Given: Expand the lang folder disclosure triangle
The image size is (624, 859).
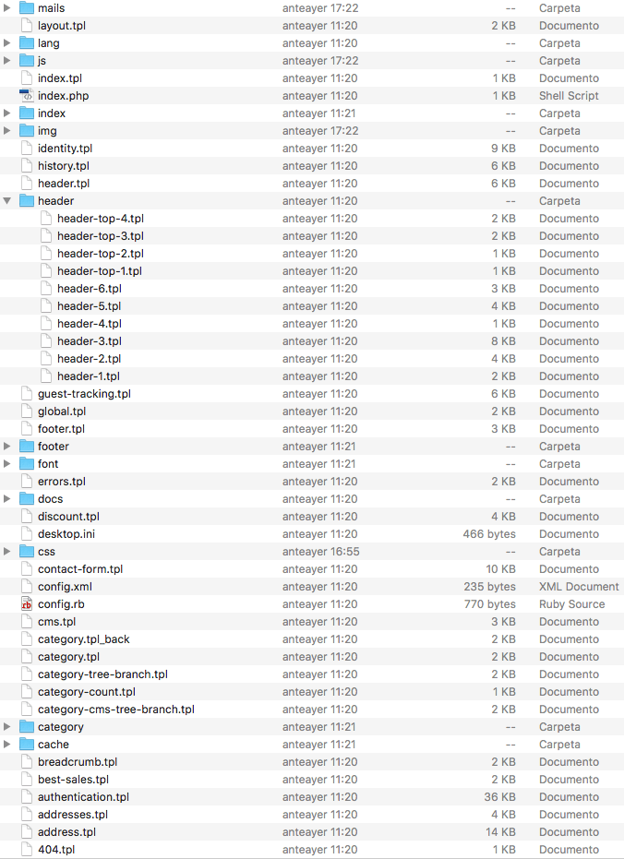Looking at the screenshot, I should [7, 43].
